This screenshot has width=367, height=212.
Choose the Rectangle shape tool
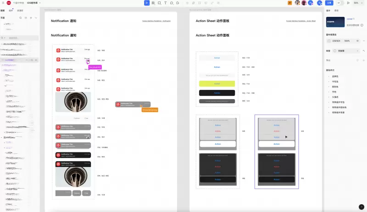159,3
